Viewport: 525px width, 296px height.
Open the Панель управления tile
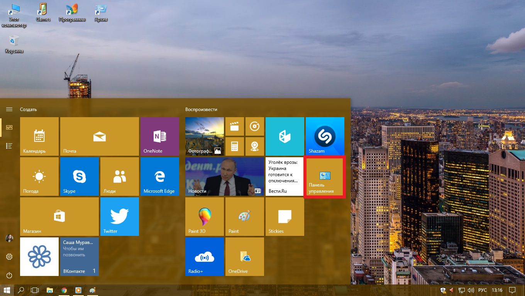[x=324, y=177]
